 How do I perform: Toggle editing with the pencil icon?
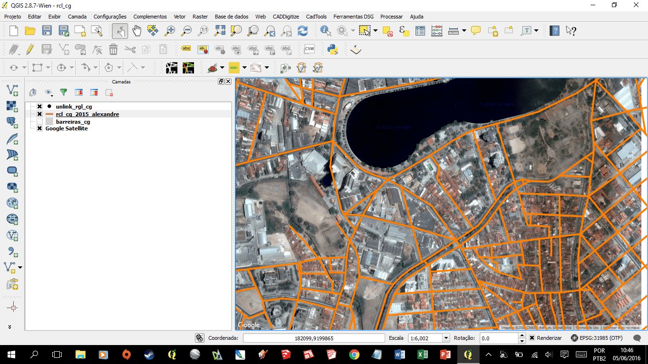[29, 49]
